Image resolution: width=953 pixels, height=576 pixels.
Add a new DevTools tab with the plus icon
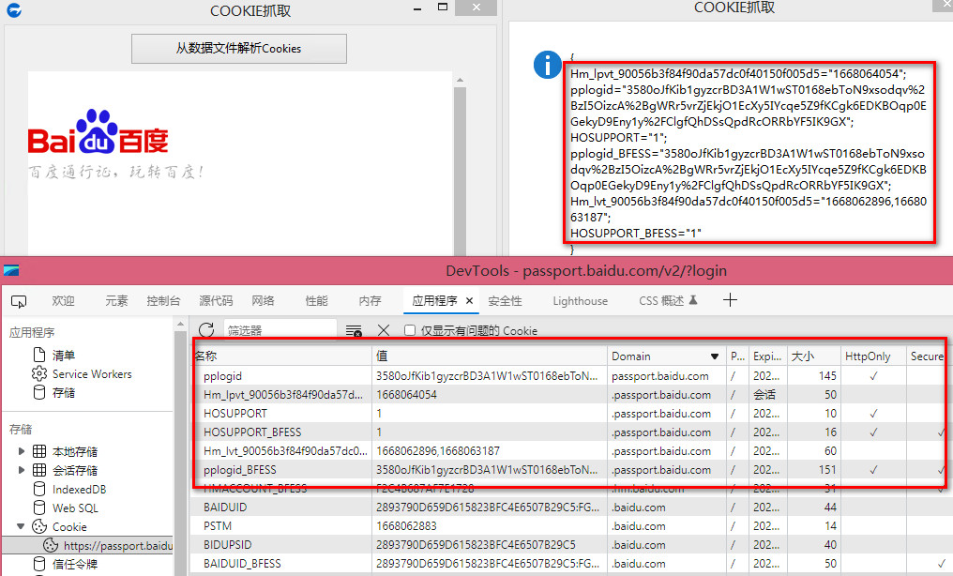(x=730, y=300)
